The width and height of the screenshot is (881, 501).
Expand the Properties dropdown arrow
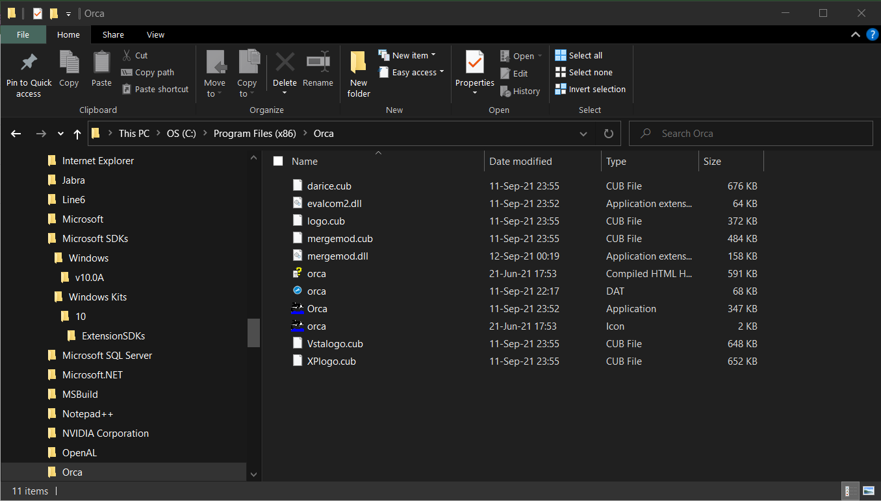coord(474,93)
